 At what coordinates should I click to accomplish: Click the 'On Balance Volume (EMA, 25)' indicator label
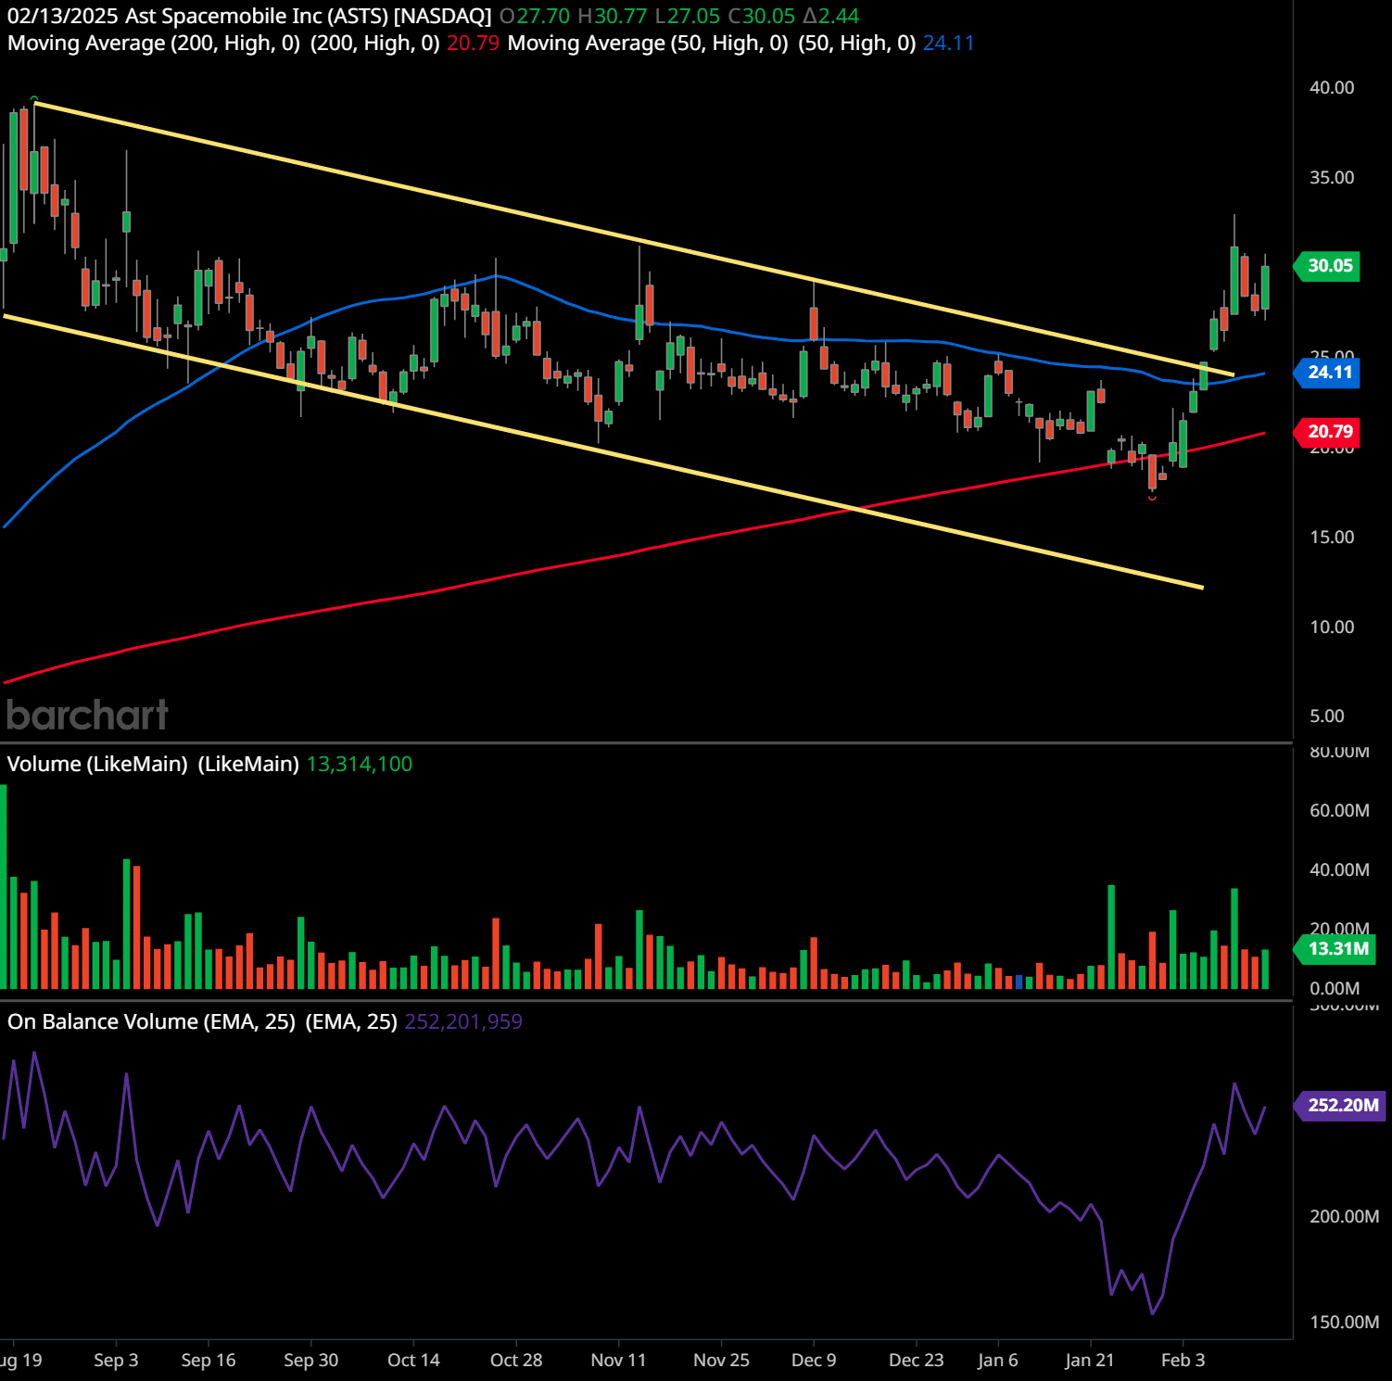click(151, 1021)
